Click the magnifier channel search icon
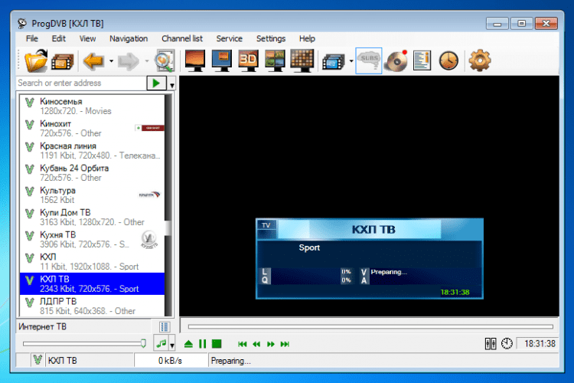This screenshot has height=383, width=574. pos(165,61)
